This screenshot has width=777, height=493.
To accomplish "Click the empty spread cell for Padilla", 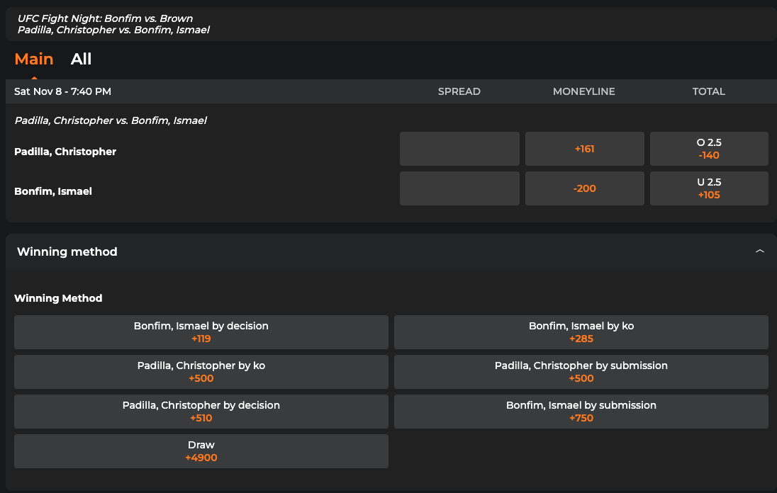I will 459,149.
